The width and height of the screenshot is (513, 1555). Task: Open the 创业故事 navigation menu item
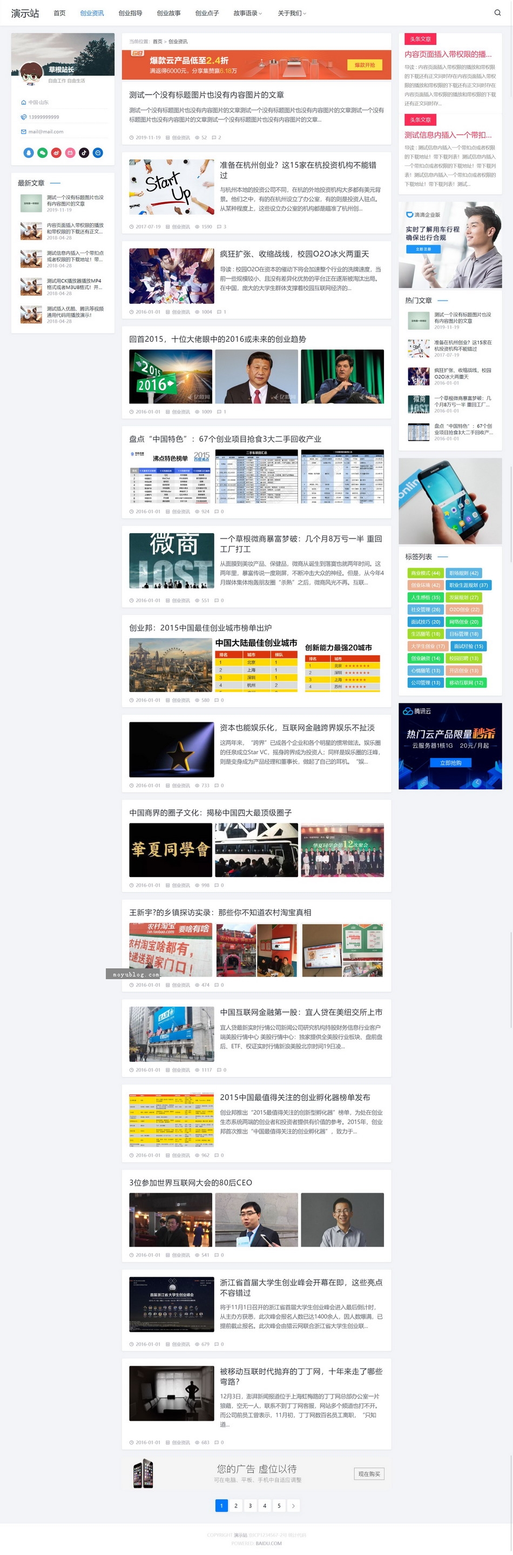click(169, 14)
